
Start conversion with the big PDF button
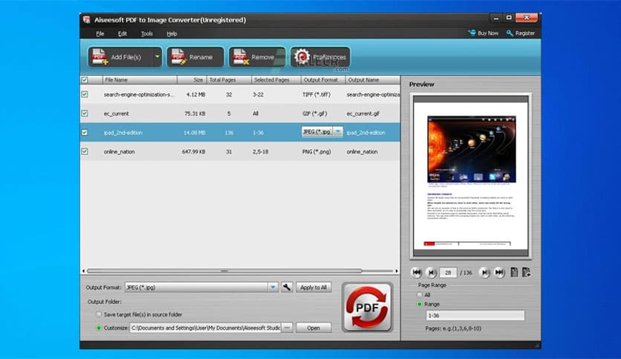click(368, 307)
